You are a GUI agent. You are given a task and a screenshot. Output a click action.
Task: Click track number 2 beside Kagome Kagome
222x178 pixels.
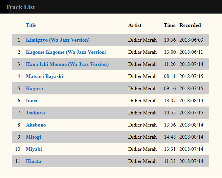coord(19,52)
